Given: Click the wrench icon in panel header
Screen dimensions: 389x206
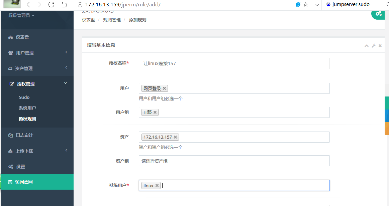Looking at the screenshot, I should 374,46.
